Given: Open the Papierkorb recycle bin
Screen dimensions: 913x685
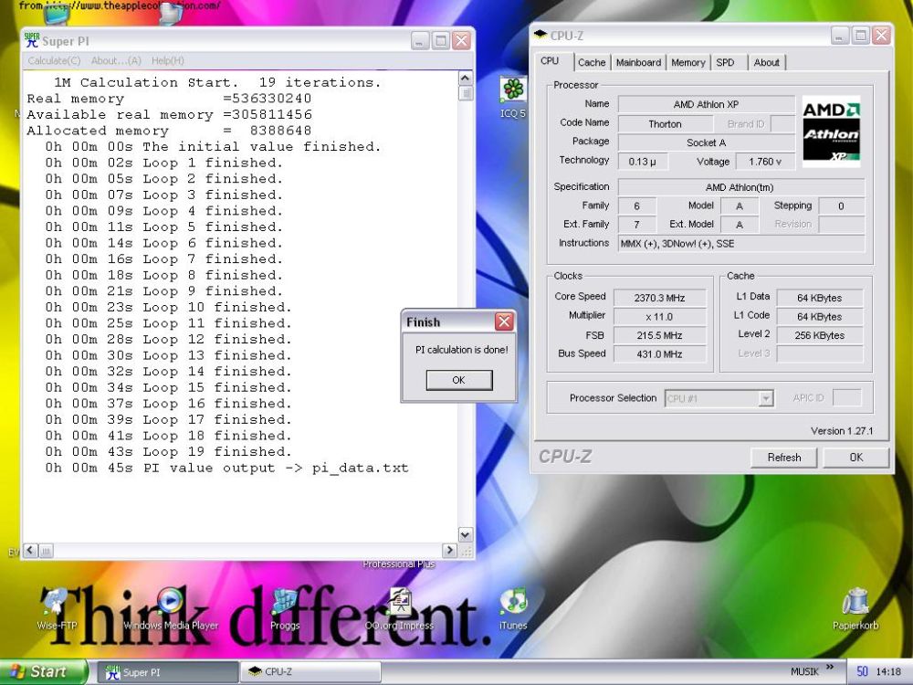Looking at the screenshot, I should [855, 608].
